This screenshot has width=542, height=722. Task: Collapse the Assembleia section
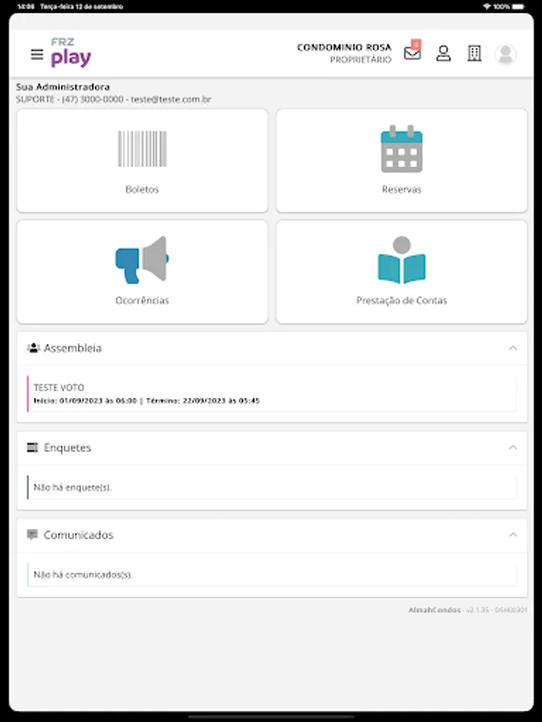point(512,348)
